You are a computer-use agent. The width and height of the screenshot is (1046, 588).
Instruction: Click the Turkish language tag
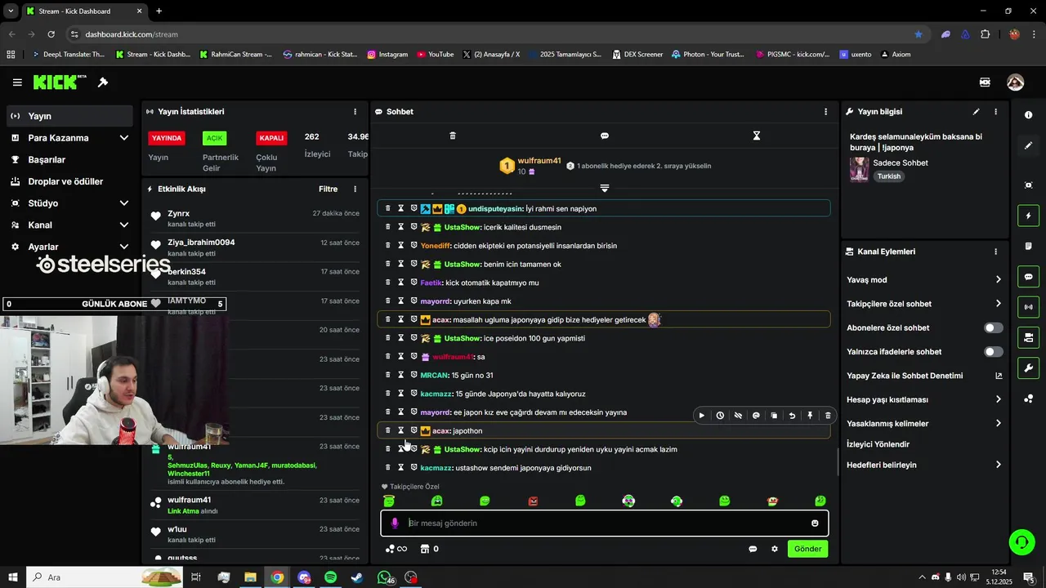click(x=889, y=176)
